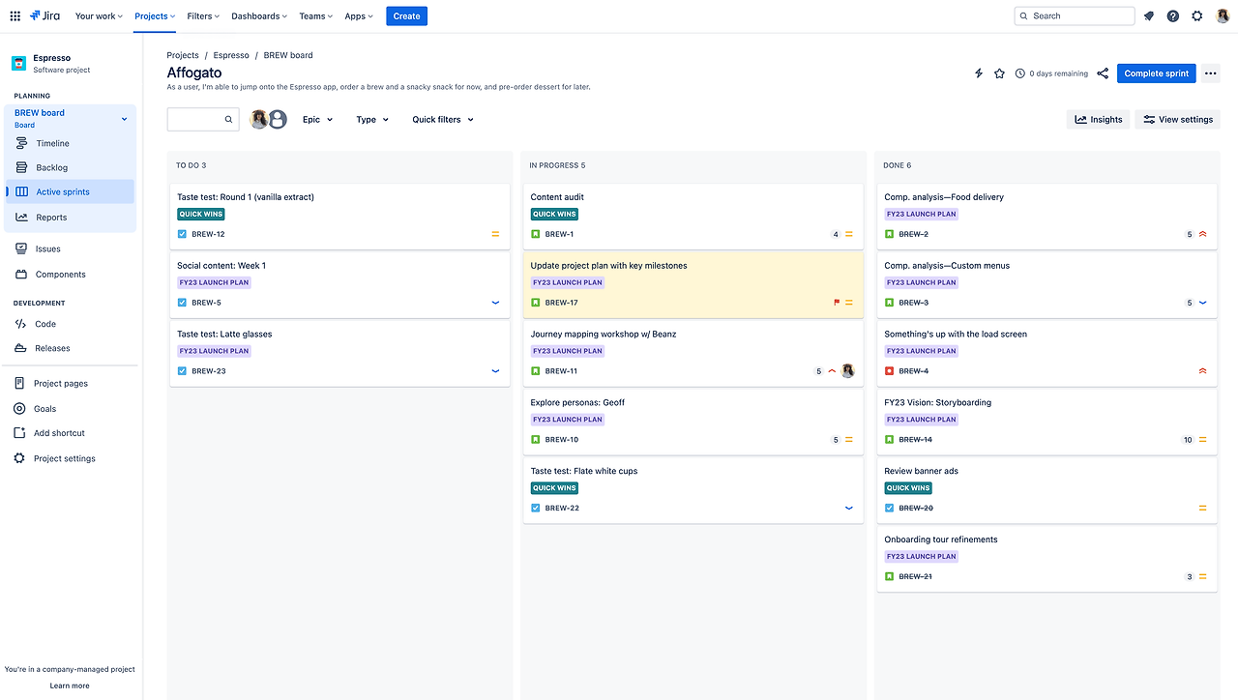Click the Jira logo

[x=44, y=15]
